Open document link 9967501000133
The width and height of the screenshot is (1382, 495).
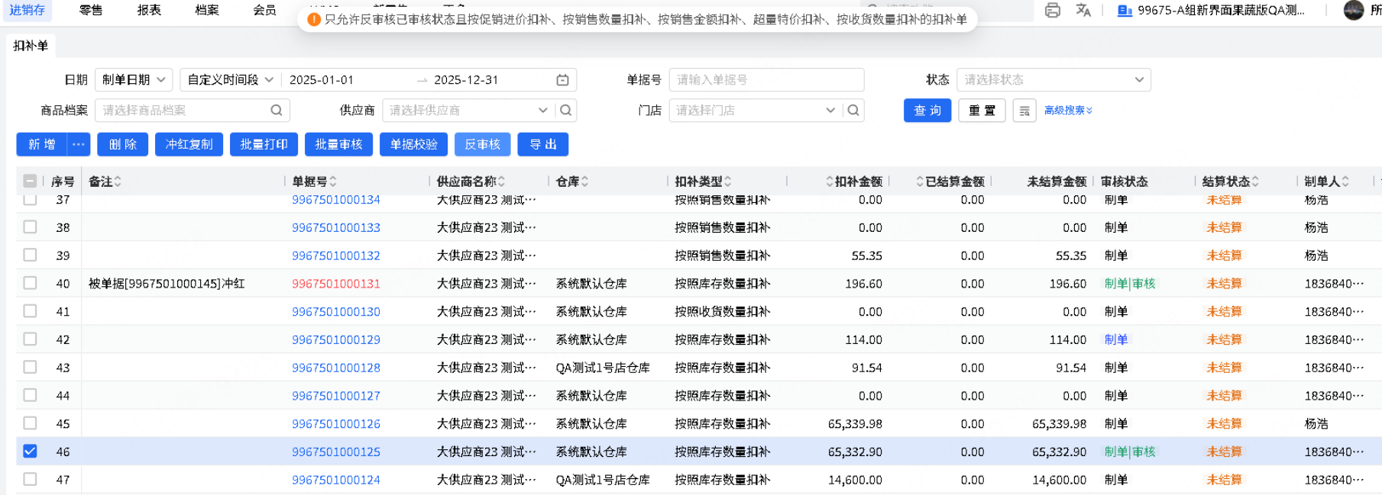336,227
